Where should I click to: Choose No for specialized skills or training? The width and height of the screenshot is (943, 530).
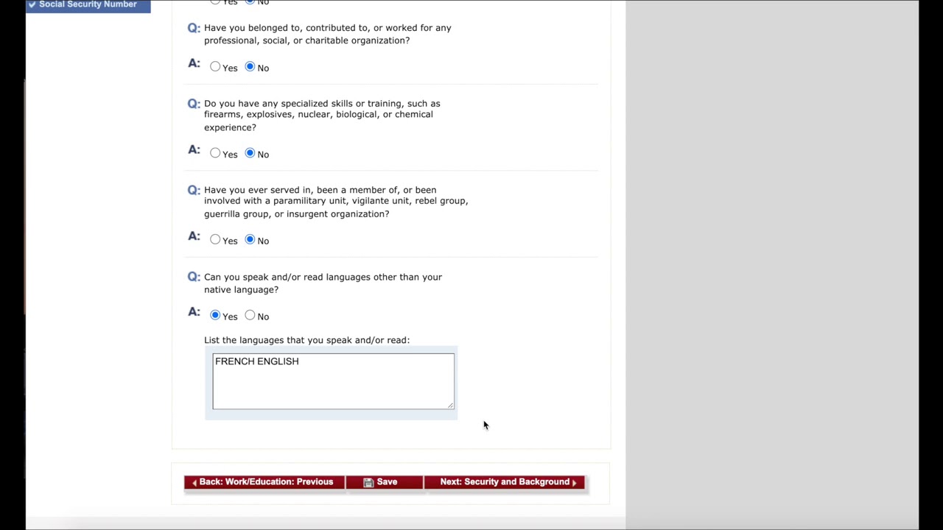pos(250,153)
